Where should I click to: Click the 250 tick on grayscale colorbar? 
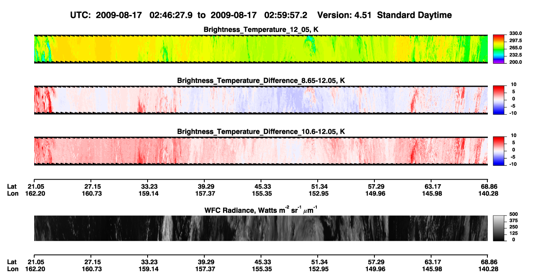513,227
